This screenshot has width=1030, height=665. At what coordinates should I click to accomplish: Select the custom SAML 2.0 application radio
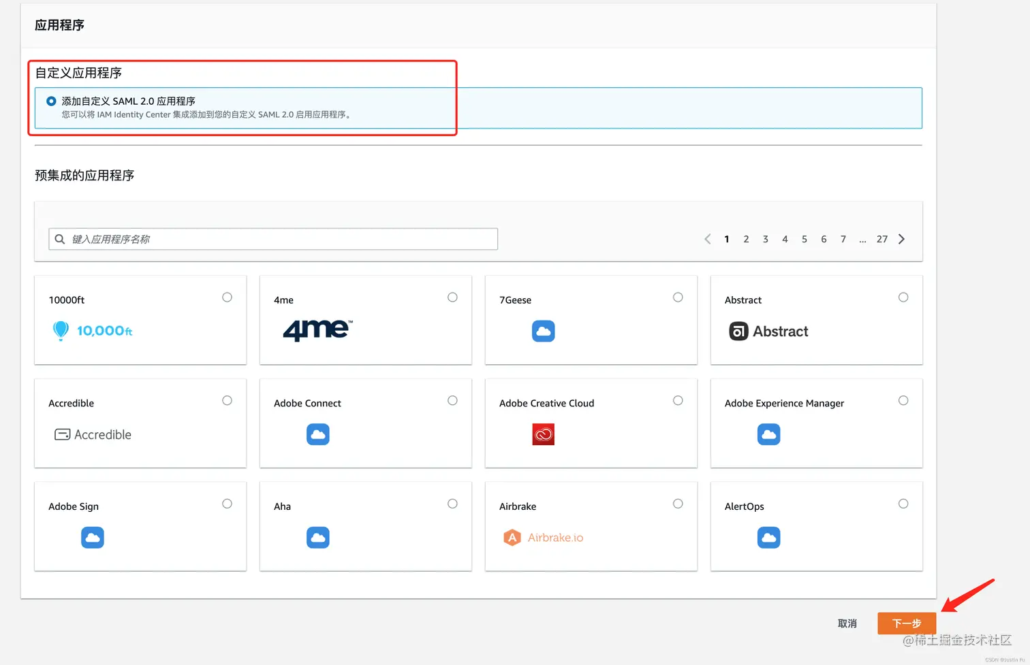tap(51, 101)
